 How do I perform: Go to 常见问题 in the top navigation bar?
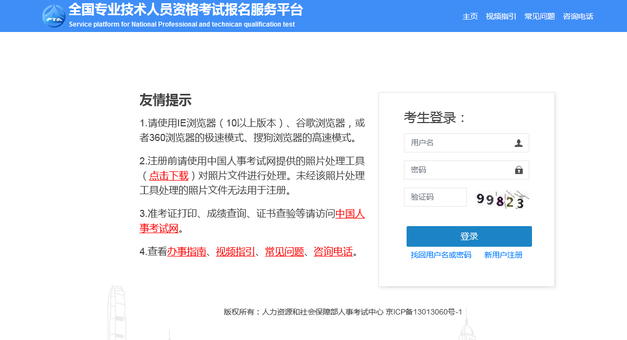pyautogui.click(x=539, y=16)
